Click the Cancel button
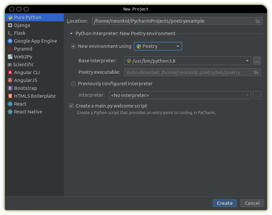The height and width of the screenshot is (215, 272). [x=252, y=203]
